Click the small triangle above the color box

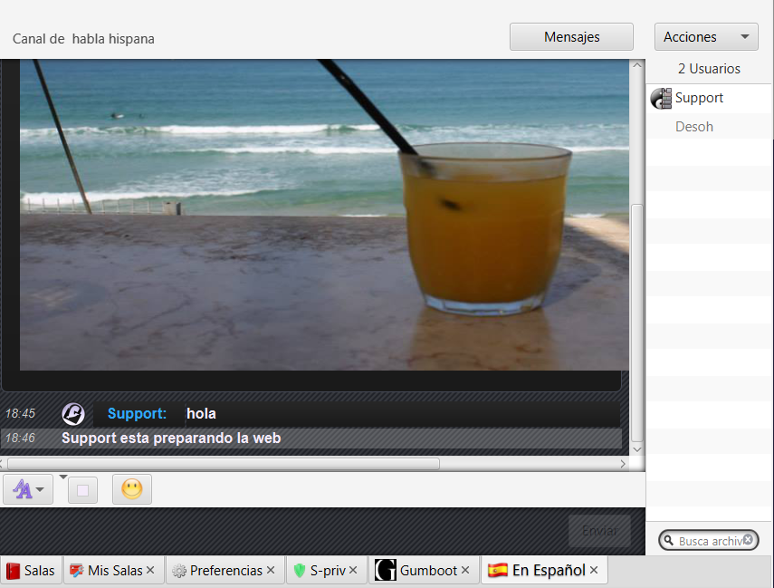(63, 475)
